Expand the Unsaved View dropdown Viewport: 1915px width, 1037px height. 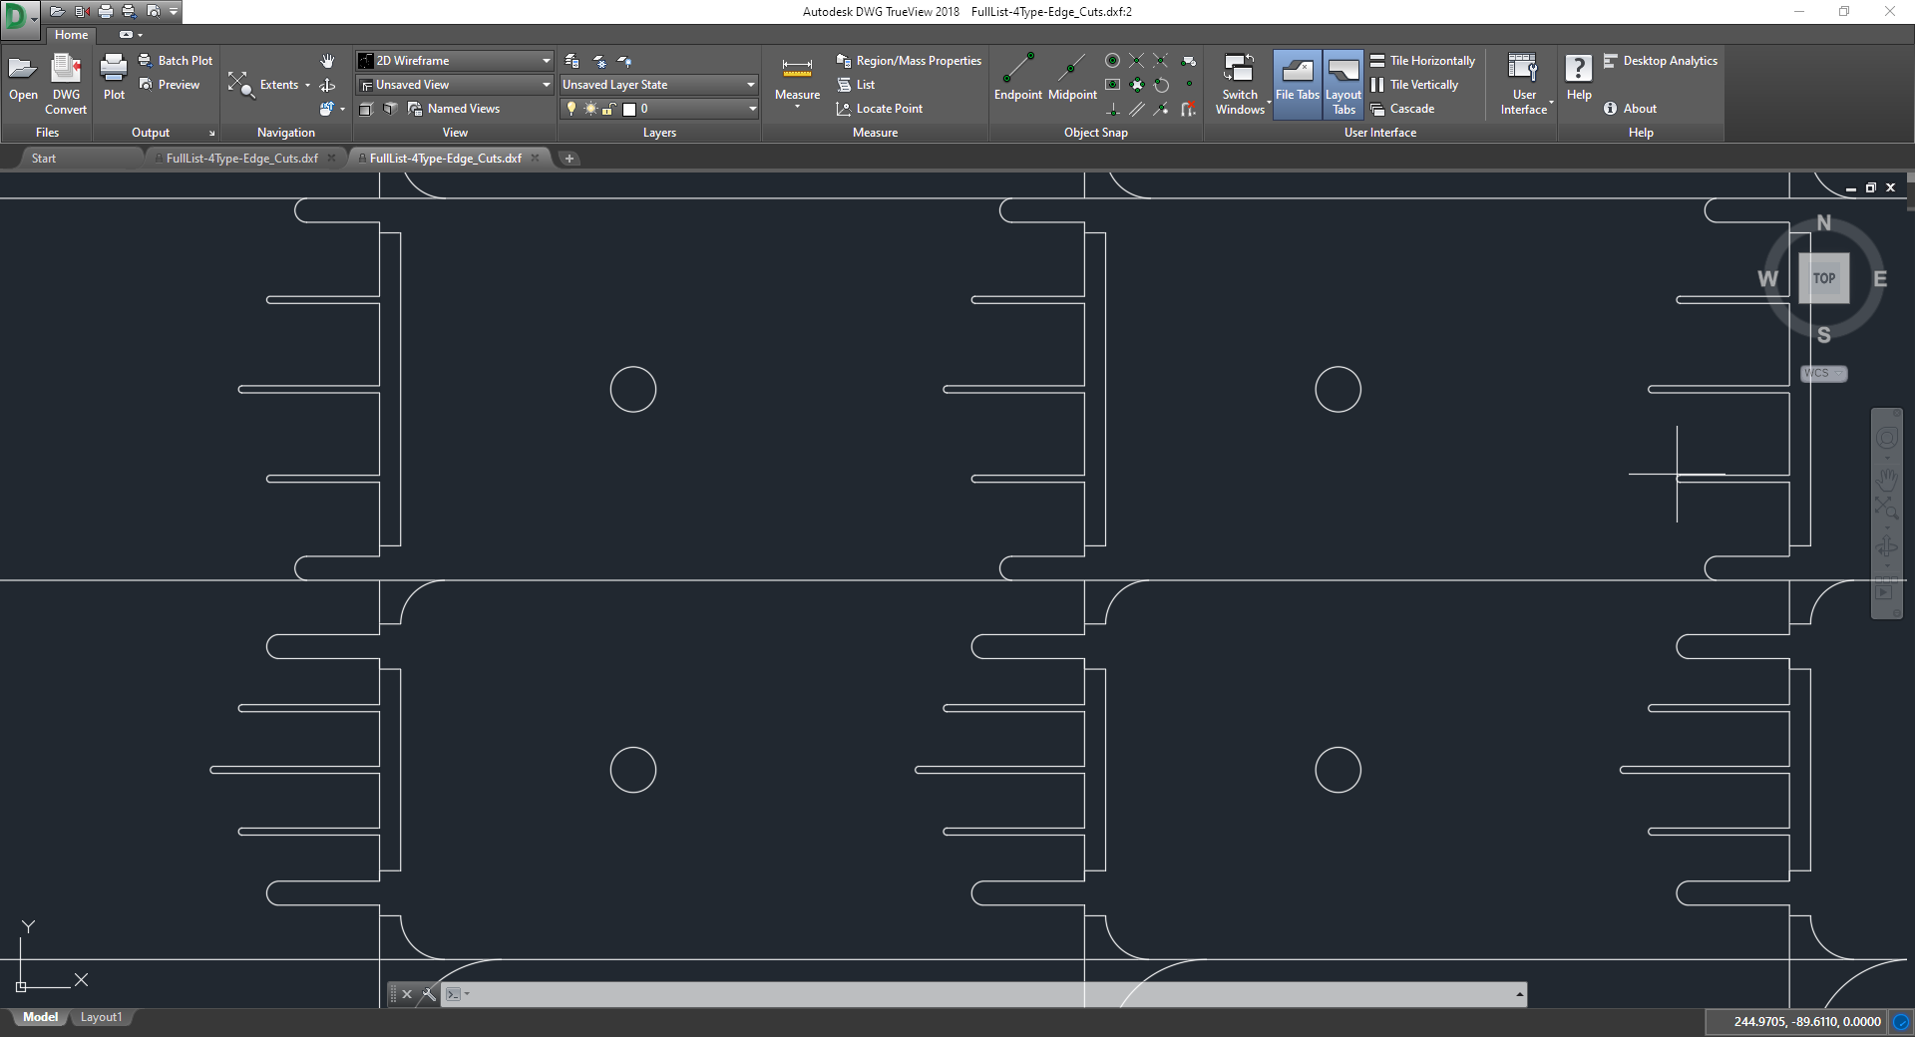pos(546,85)
